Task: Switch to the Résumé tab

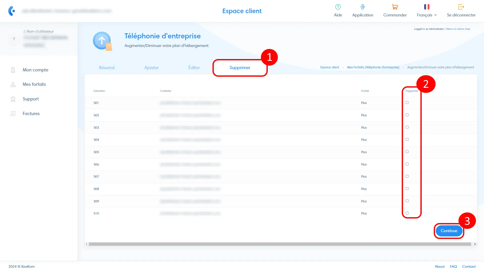Action: 107,68
